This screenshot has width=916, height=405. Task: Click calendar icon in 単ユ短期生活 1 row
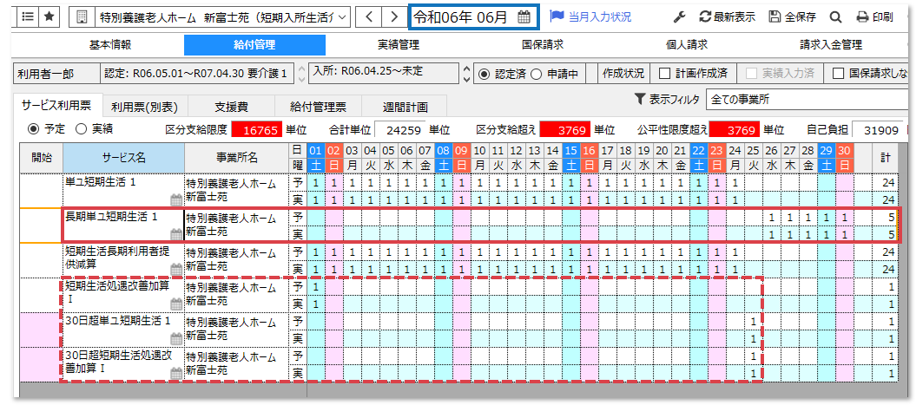click(176, 200)
